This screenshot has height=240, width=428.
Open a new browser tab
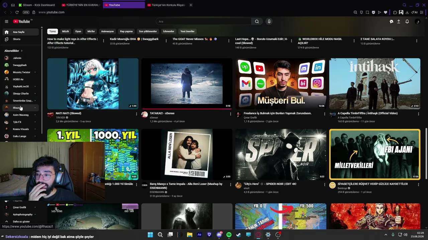pyautogui.click(x=191, y=5)
